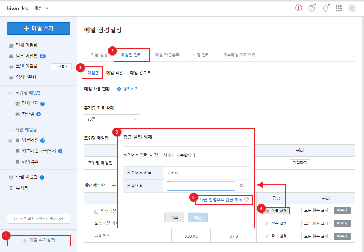The width and height of the screenshot is (364, 252).
Task: Collapse the 포워딩 메일함 section in sidebar
Action: pyautogui.click(x=11, y=93)
